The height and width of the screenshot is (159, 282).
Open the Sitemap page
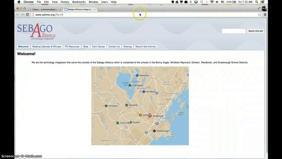coord(127,46)
